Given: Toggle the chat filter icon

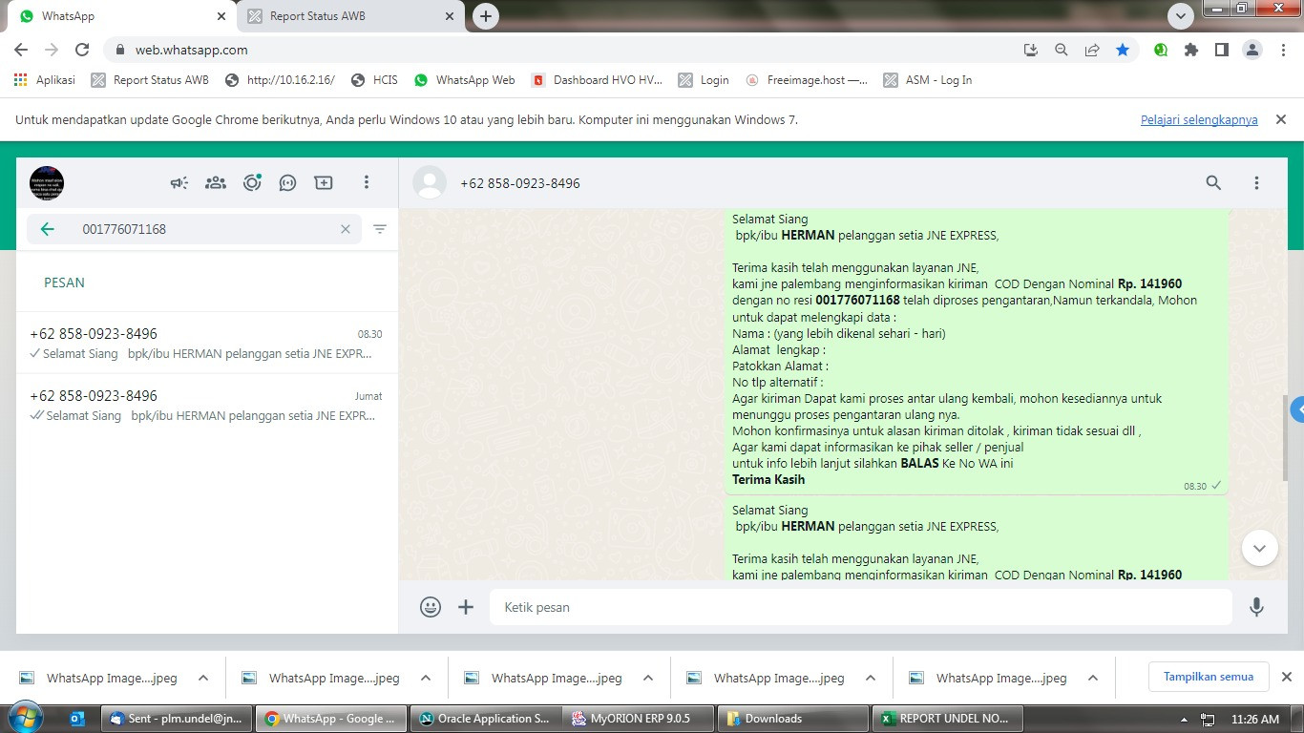Looking at the screenshot, I should click(x=380, y=229).
